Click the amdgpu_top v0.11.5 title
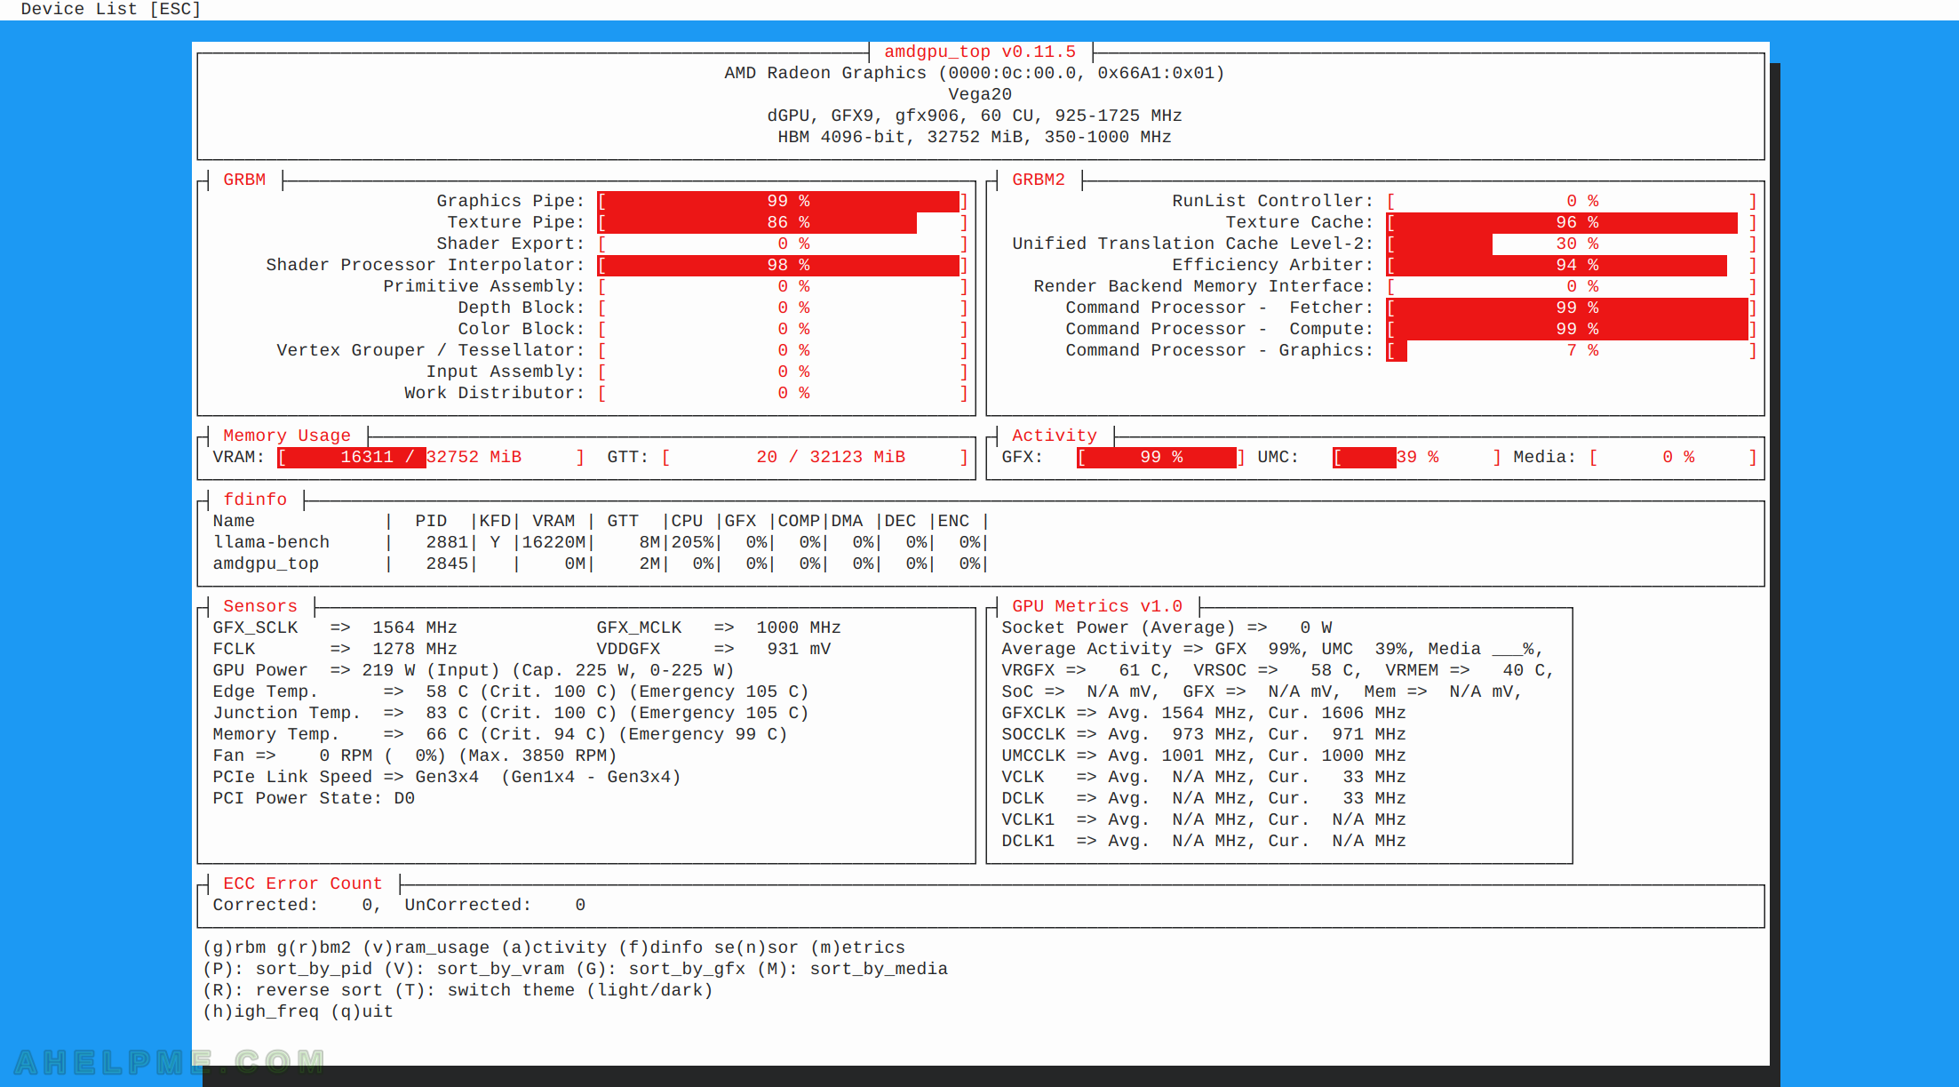Screen dimensions: 1959x1087 (980, 52)
